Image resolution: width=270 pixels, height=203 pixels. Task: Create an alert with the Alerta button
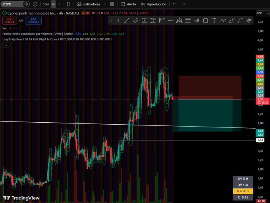tap(128, 4)
